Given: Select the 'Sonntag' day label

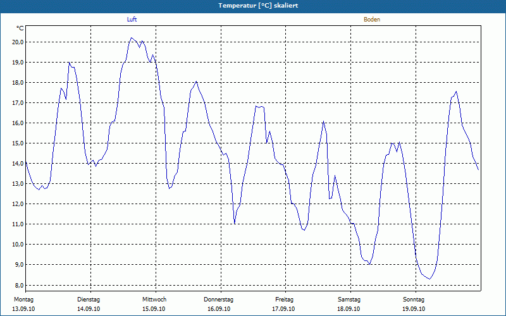Looking at the screenshot, I should [x=414, y=300].
